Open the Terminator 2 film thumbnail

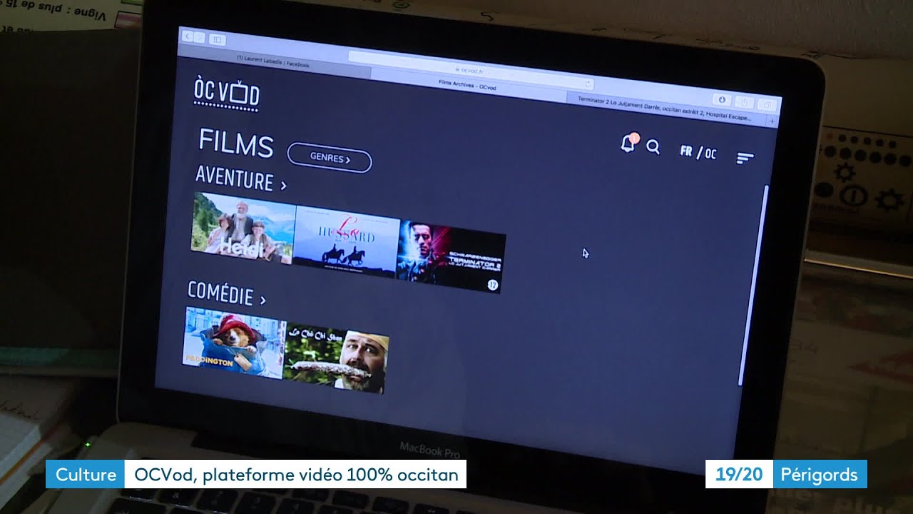[451, 256]
